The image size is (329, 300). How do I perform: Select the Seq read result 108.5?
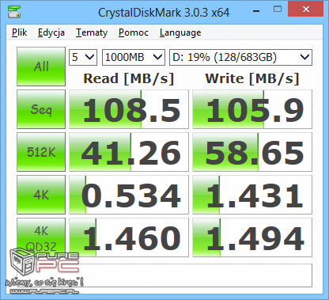pos(129,109)
